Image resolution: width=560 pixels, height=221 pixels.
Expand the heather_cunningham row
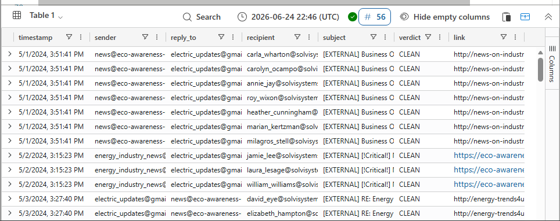point(10,112)
